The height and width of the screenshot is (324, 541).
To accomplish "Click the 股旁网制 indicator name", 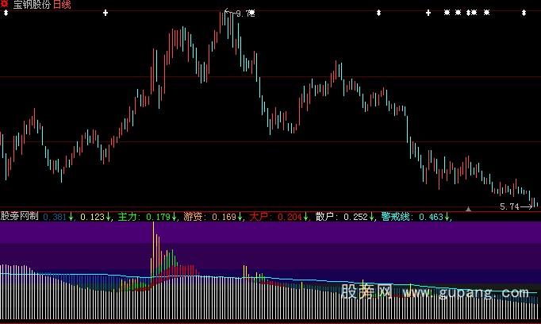I will coord(20,216).
